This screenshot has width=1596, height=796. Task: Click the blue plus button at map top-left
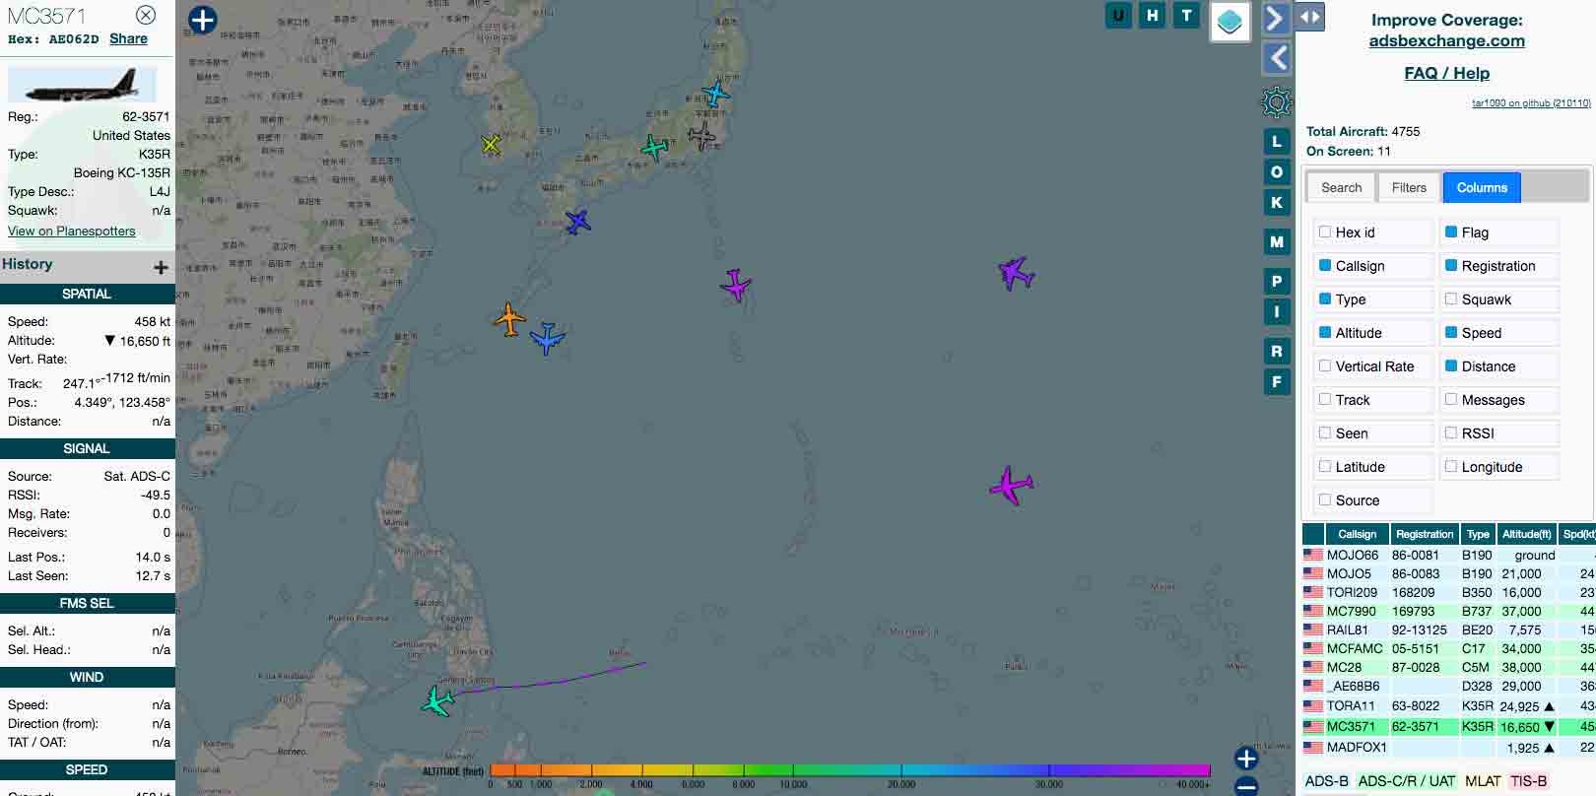click(x=202, y=20)
